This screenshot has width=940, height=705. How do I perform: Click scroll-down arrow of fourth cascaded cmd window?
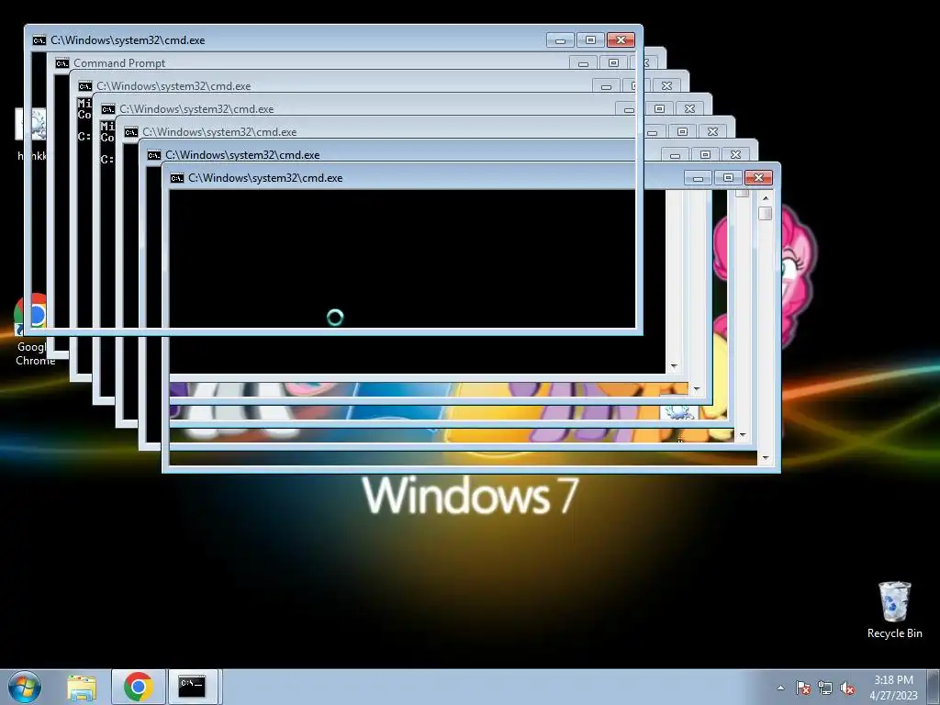click(x=697, y=389)
